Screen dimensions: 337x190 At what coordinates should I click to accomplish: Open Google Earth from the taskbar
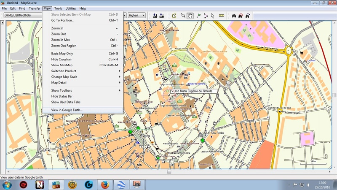click(x=121, y=185)
